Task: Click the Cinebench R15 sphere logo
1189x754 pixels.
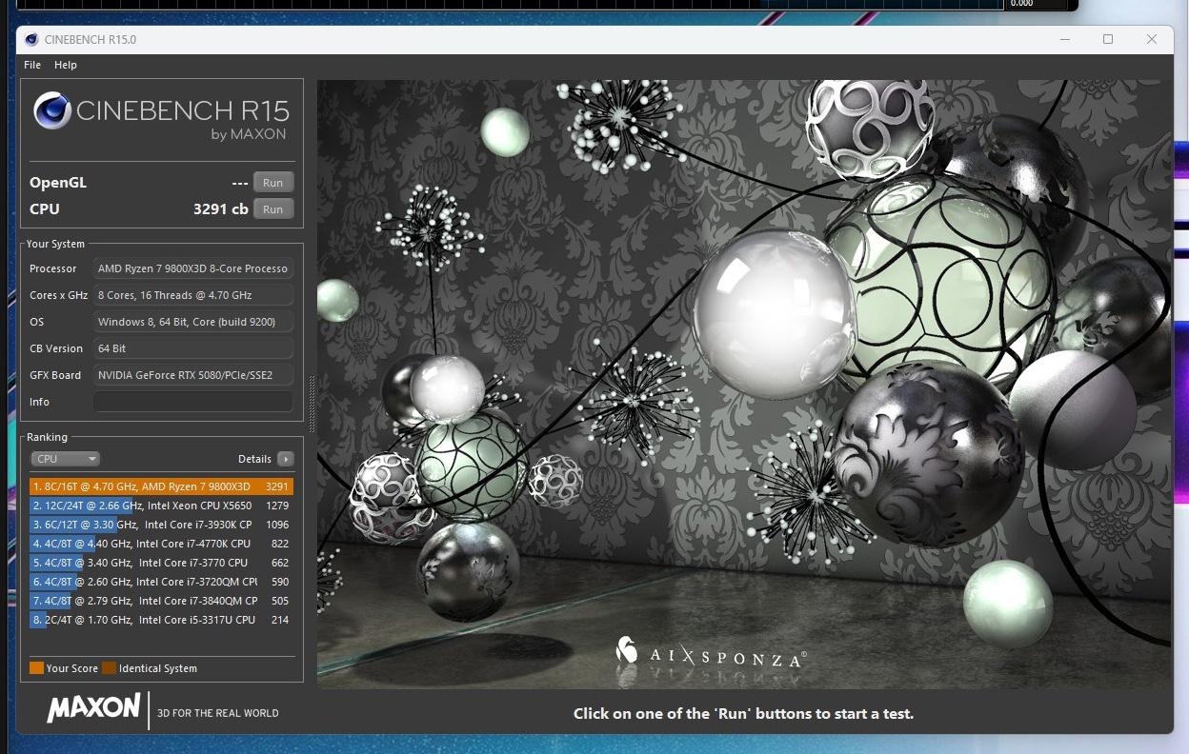Action: [51, 111]
